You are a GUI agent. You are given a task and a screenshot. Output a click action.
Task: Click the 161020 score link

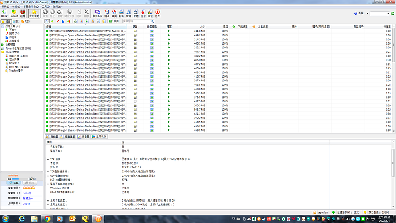coord(28,193)
